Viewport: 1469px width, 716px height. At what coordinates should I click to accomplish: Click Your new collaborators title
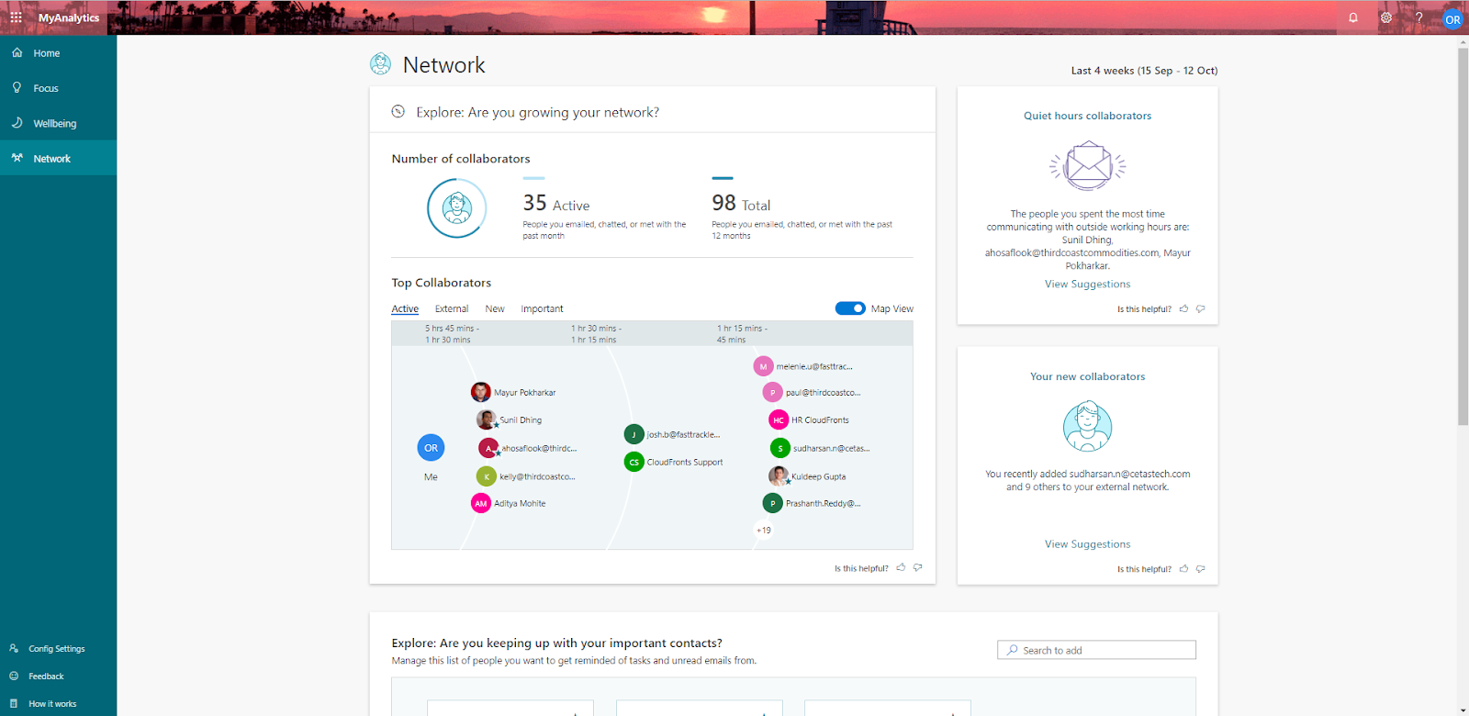point(1087,376)
